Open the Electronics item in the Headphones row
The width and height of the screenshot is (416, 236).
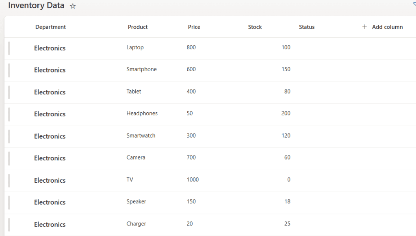pyautogui.click(x=50, y=114)
